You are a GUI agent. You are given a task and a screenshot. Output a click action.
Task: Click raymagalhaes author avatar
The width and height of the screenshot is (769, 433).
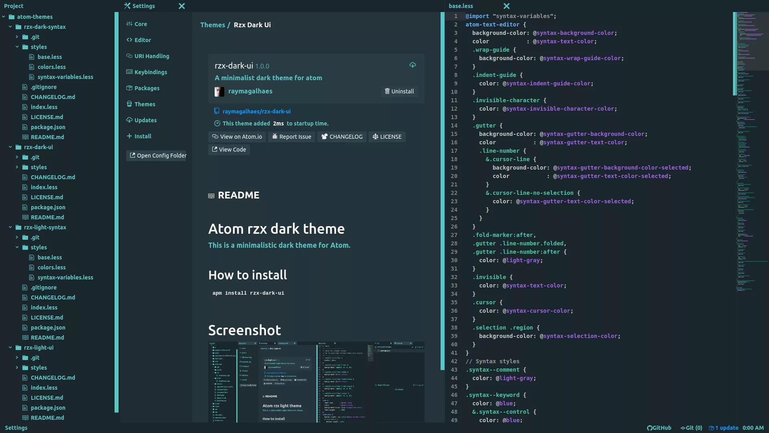tap(219, 92)
